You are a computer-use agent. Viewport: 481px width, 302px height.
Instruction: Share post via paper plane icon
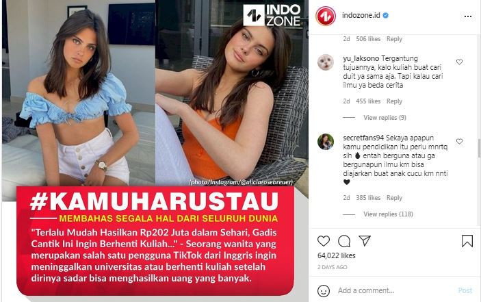[365, 241]
